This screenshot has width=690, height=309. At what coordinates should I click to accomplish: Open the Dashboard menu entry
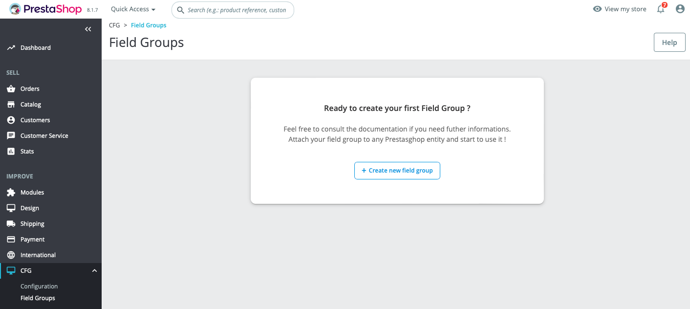pos(35,47)
